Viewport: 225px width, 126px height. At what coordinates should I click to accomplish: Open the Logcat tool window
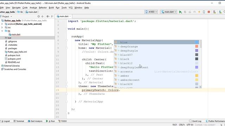pyautogui.click(x=6, y=121)
